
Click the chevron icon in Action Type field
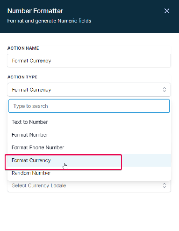point(165,90)
